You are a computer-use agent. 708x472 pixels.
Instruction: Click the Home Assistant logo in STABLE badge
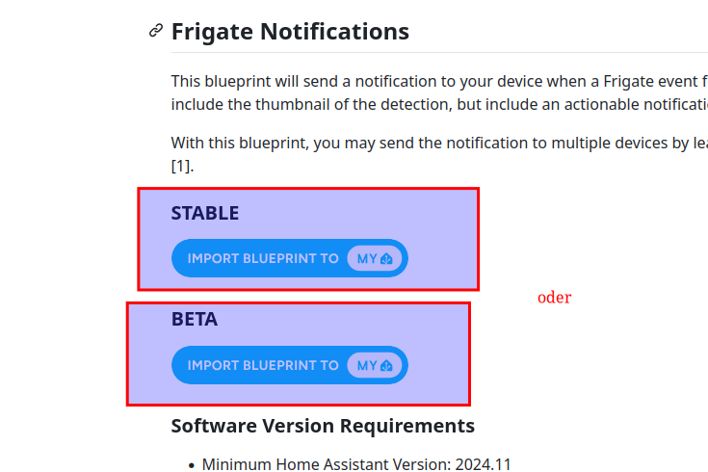(x=387, y=259)
